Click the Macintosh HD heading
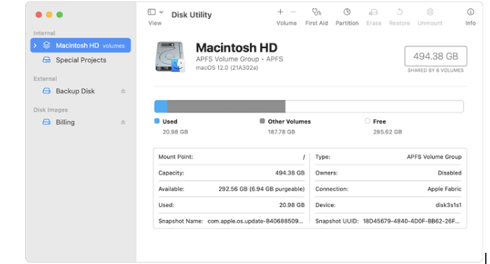Screen dimensions: 490x264 click(237, 47)
